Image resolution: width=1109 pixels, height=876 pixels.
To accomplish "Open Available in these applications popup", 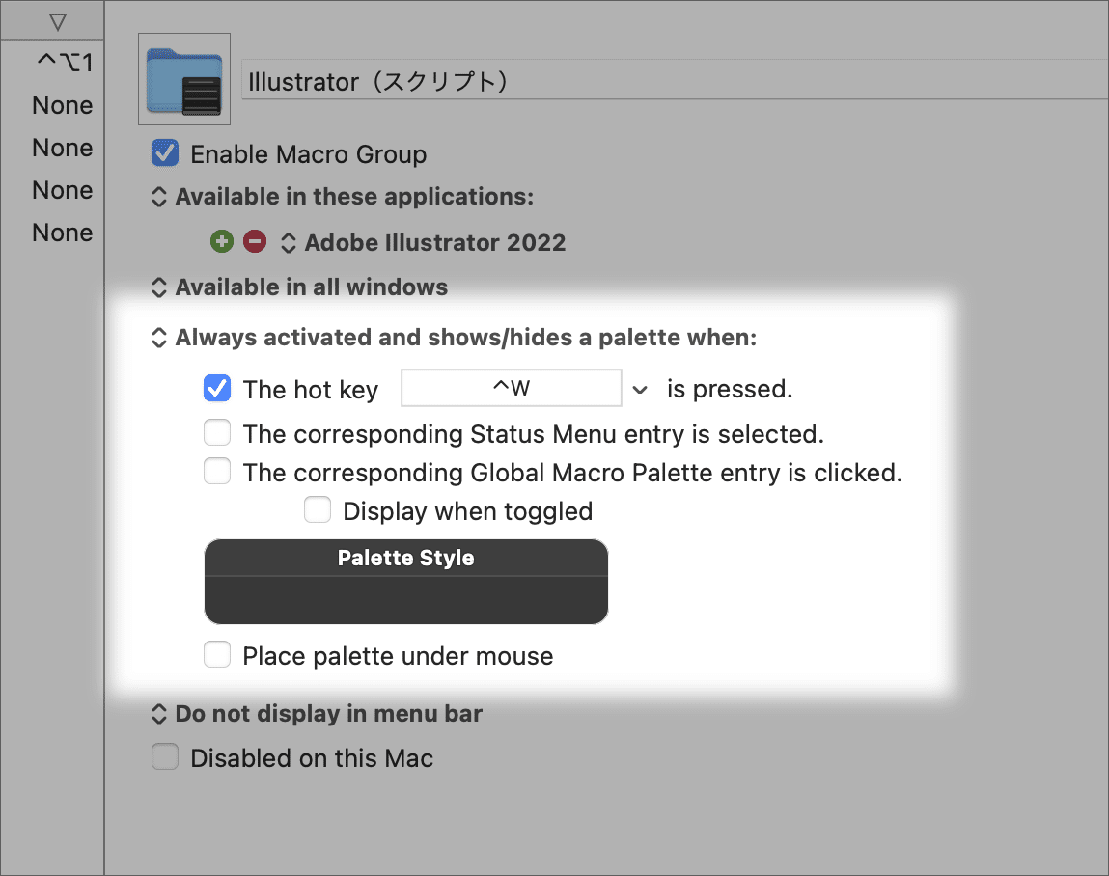I will (343, 197).
